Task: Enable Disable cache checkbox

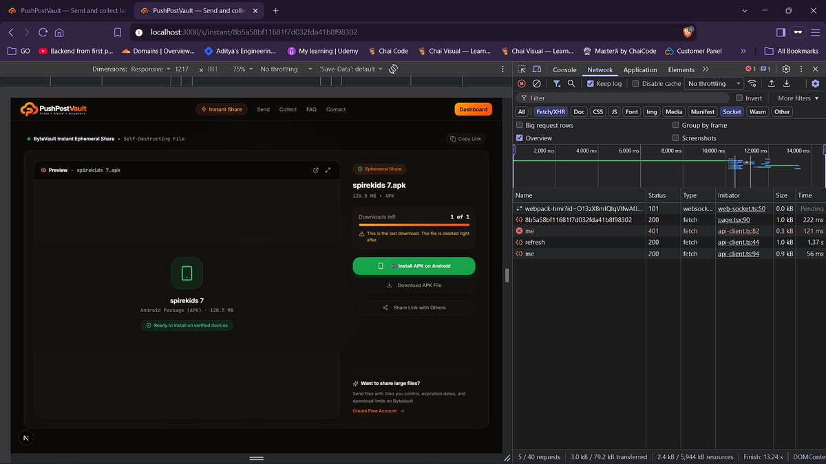Action: [x=635, y=83]
